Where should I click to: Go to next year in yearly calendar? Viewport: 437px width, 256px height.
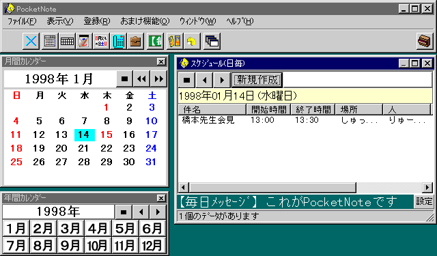coord(158,212)
